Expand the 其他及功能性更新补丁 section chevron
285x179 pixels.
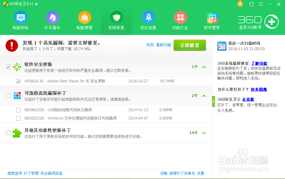tap(204, 133)
